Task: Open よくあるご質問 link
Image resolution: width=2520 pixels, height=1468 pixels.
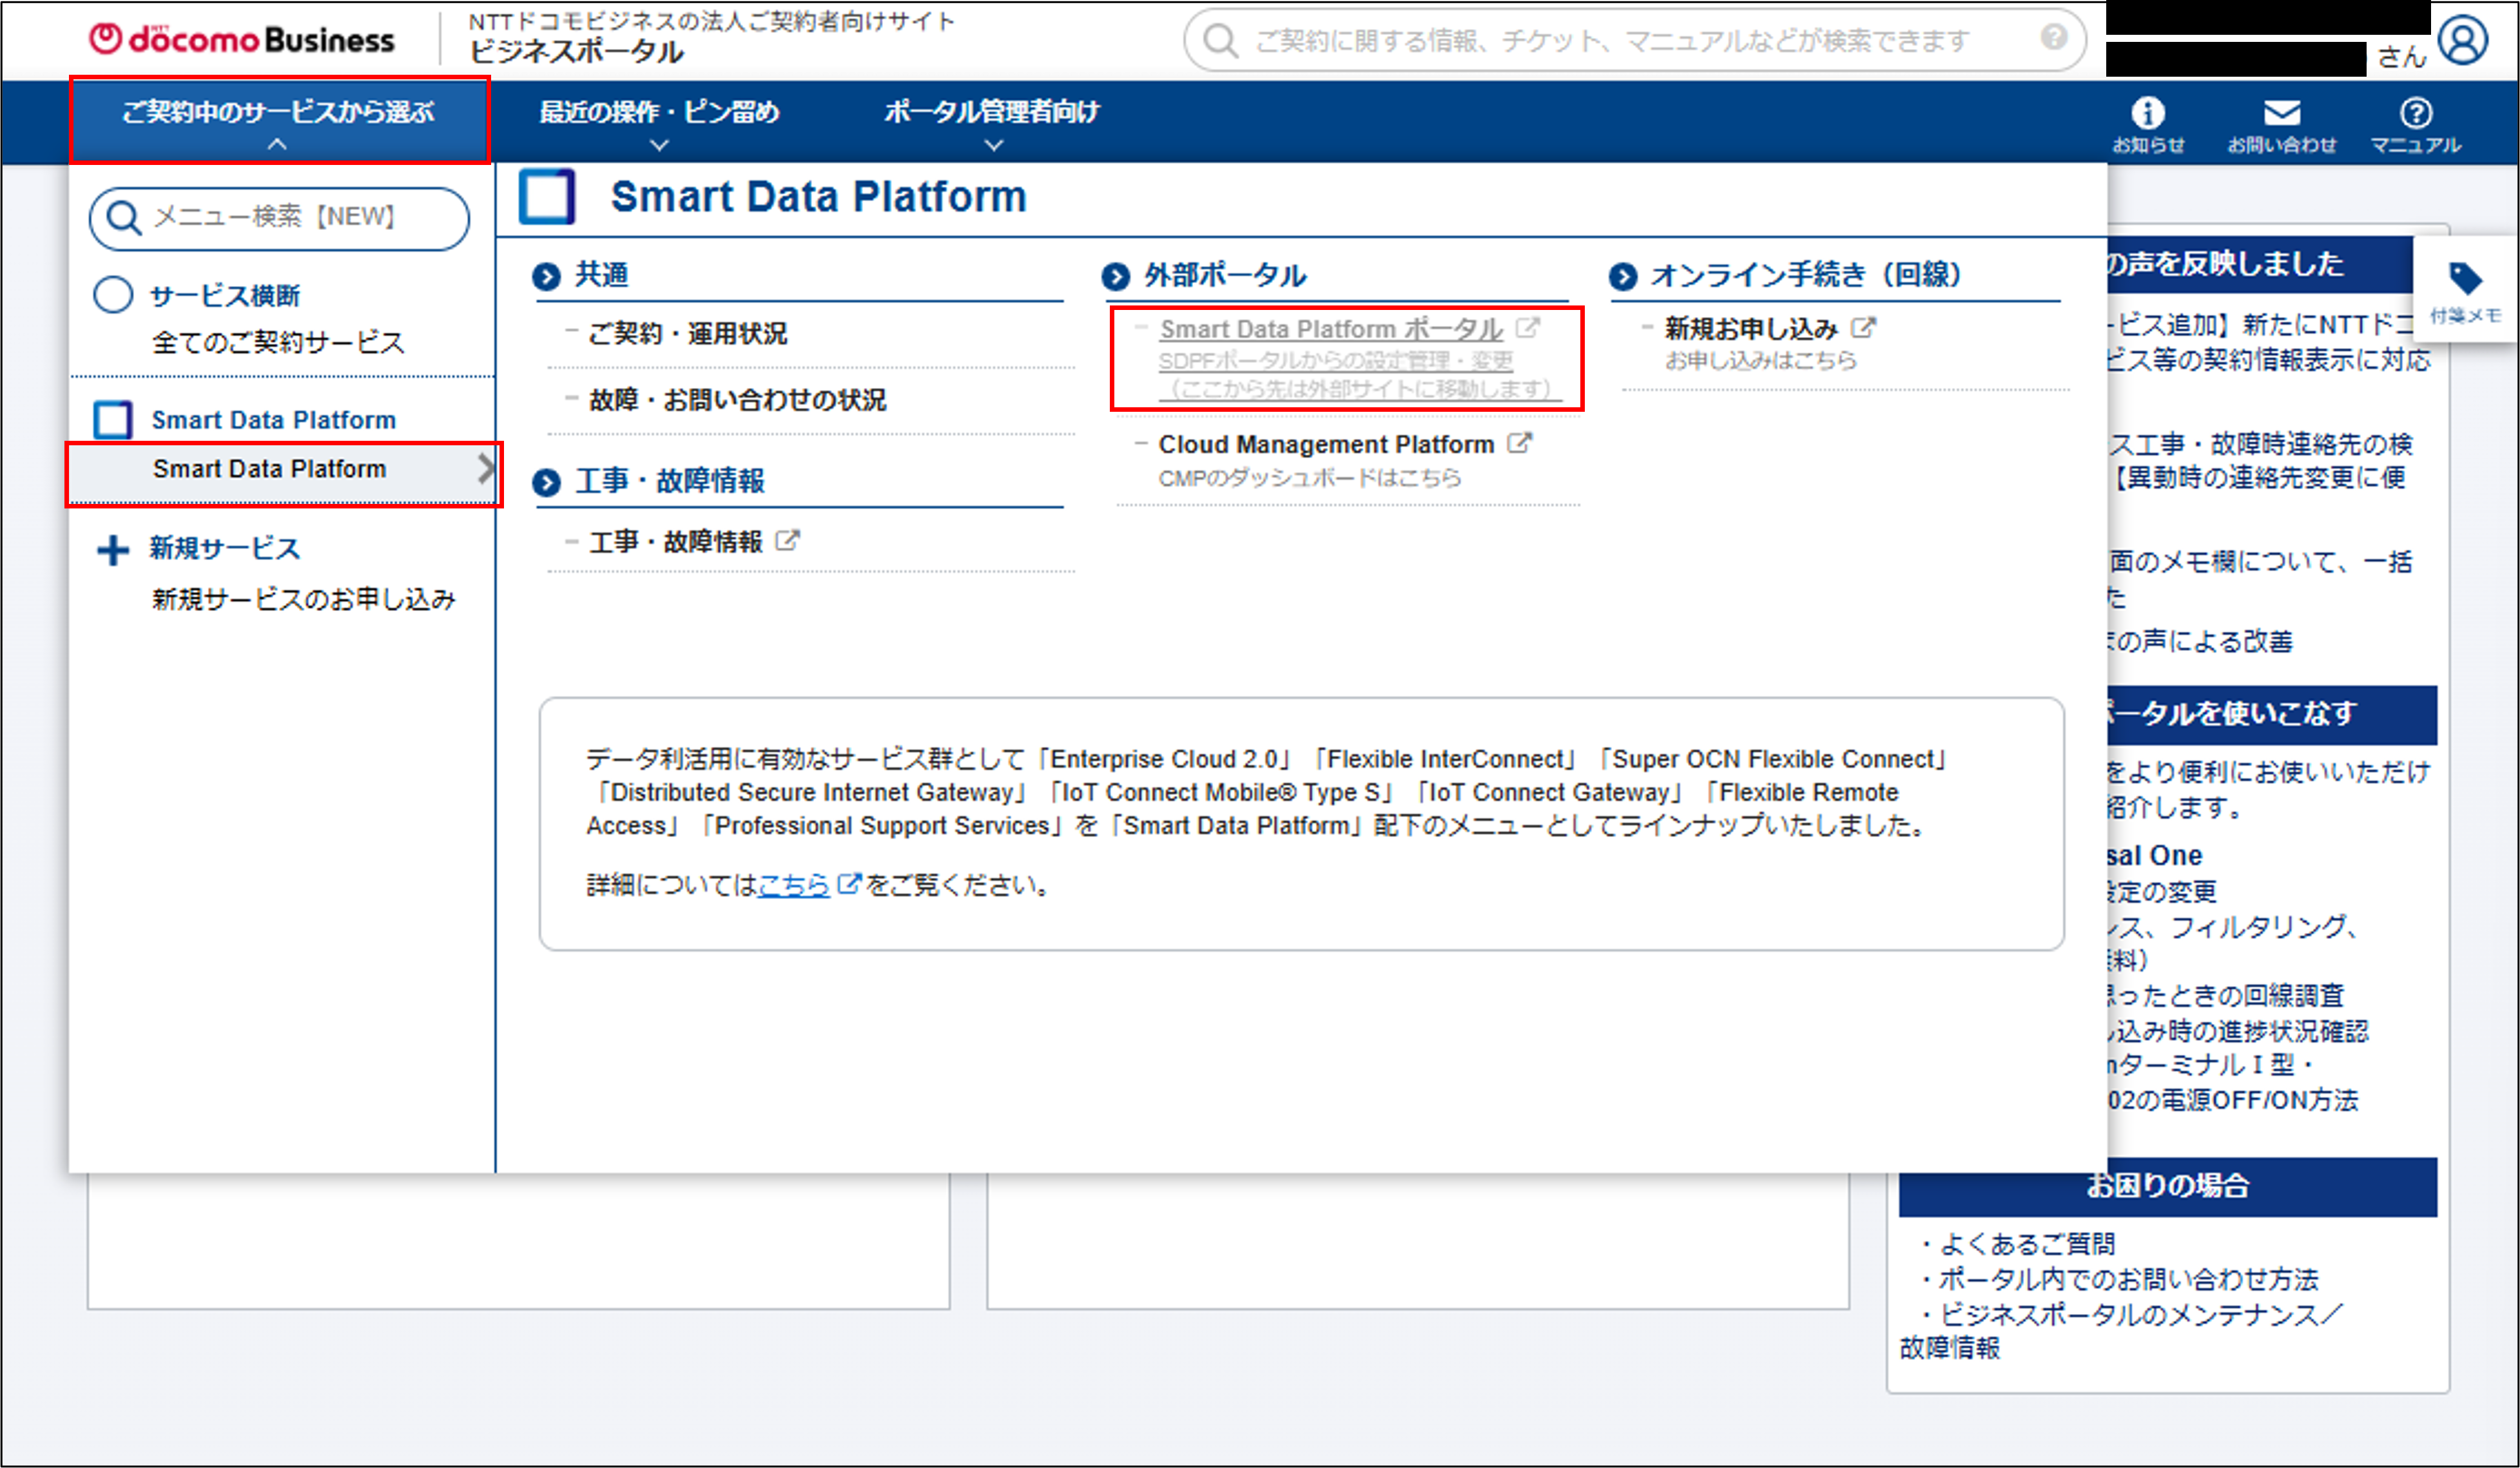Action: 2027,1244
